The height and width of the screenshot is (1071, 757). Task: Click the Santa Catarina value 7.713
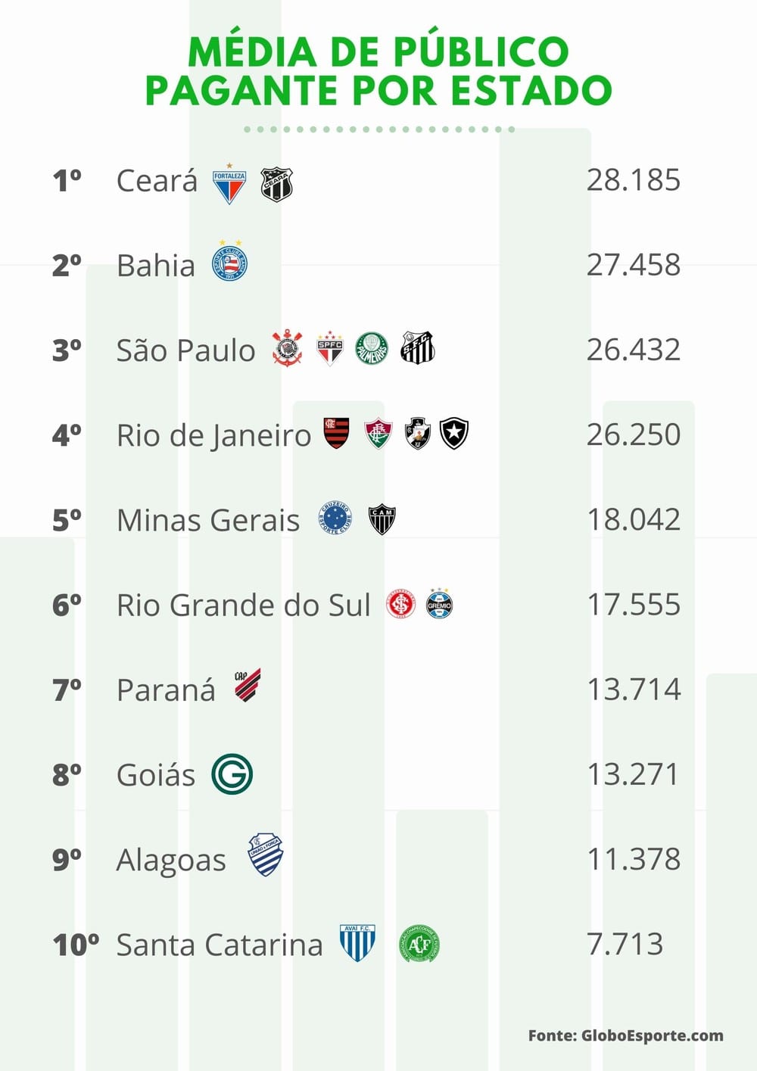(x=625, y=944)
